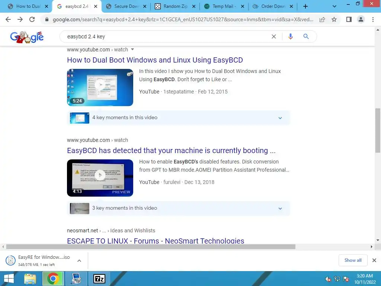Open a new browser tab
This screenshot has width=381, height=286.
click(x=305, y=6)
